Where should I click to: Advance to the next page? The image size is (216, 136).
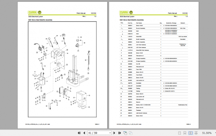[x=114, y=133]
